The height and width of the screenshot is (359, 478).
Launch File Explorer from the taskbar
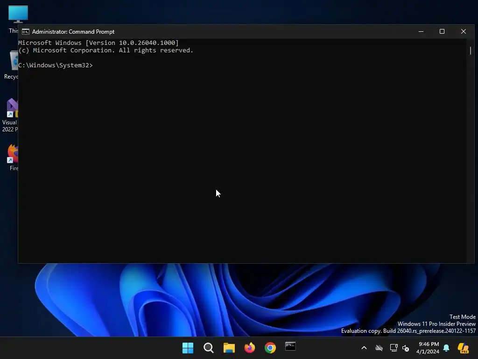coord(229,348)
